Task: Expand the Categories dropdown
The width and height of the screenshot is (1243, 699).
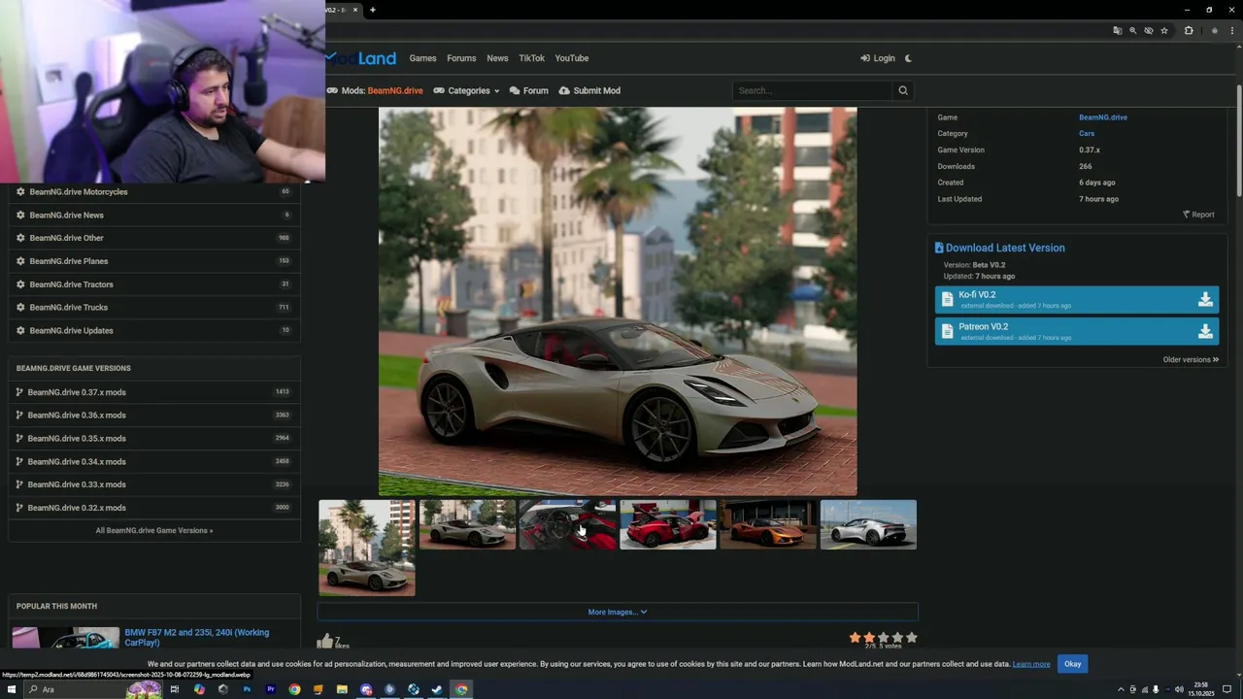Action: (466, 90)
